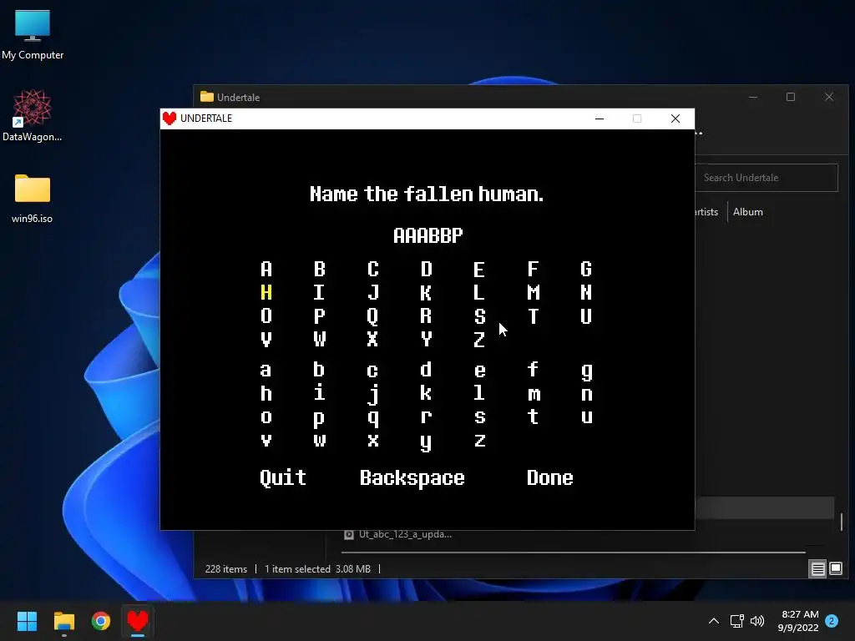
Task: Pick lowercase letter b
Action: click(x=320, y=370)
